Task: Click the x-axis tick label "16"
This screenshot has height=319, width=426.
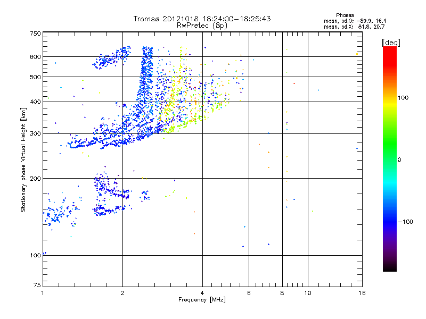Action: [x=362, y=293]
